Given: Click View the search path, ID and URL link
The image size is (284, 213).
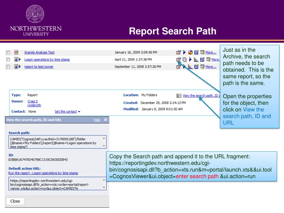Looking at the screenshot, I should (201, 96).
